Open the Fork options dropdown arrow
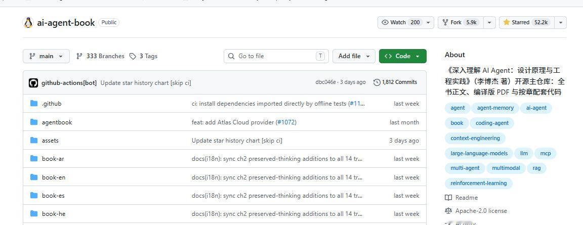 point(489,22)
